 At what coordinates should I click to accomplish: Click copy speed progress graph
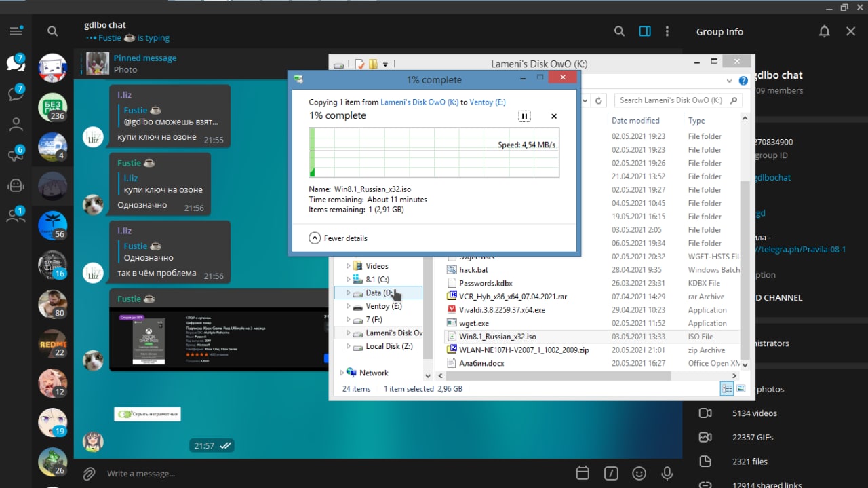[x=434, y=153]
